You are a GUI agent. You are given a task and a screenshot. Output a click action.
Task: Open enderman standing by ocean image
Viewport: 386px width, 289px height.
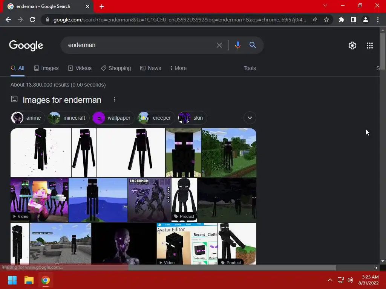[x=98, y=200]
